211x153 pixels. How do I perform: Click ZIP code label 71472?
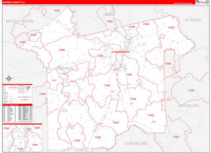[54, 80]
